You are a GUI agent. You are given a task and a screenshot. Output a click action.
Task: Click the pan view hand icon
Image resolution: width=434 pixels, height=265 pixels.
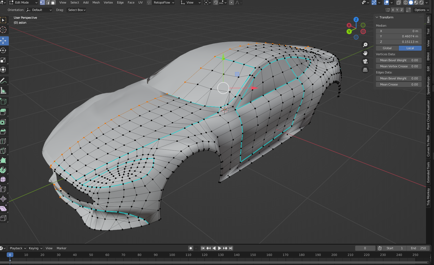pyautogui.click(x=365, y=53)
